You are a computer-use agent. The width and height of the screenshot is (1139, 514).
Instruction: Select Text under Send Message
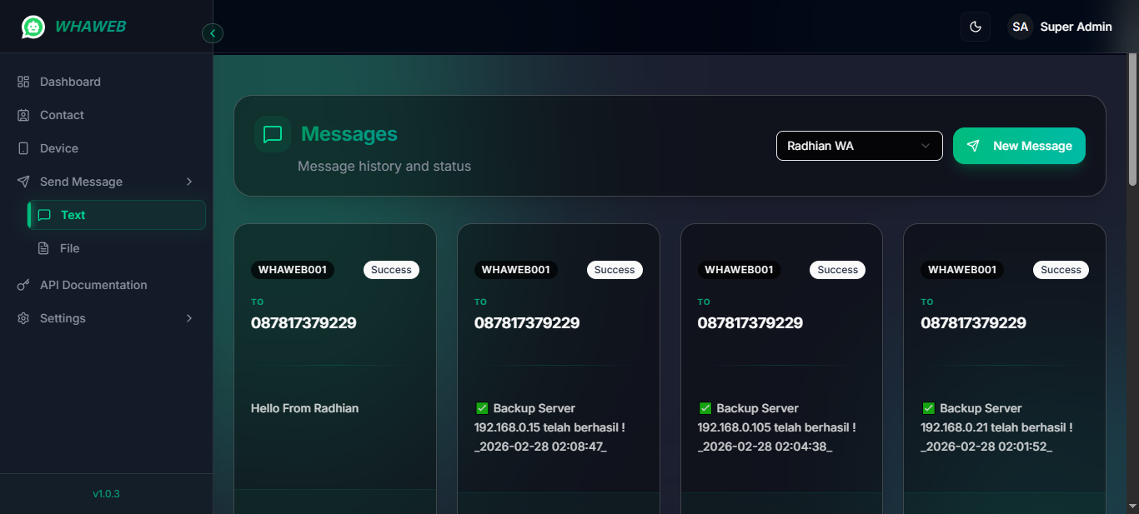pos(72,214)
